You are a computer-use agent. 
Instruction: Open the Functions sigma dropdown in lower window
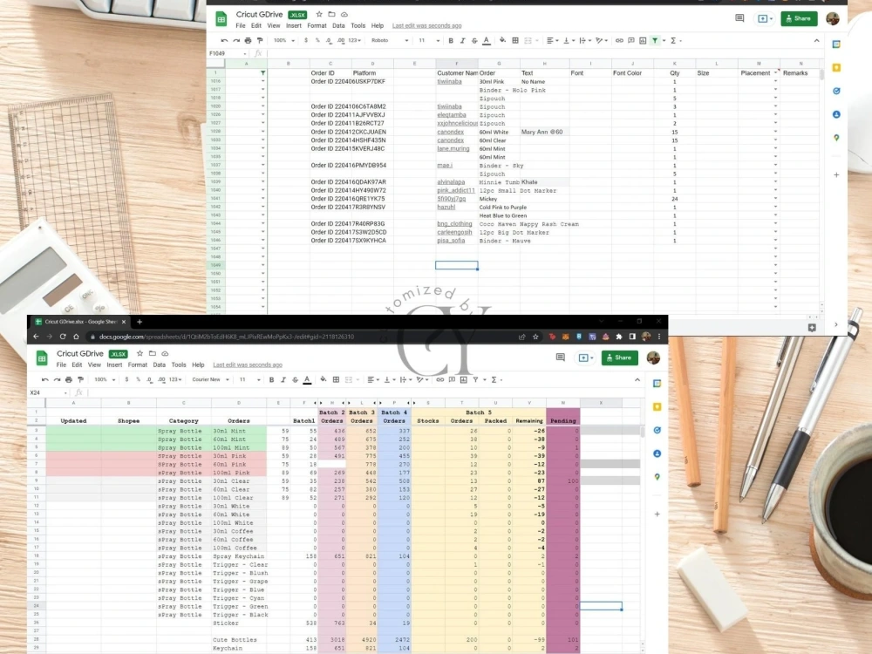(496, 380)
